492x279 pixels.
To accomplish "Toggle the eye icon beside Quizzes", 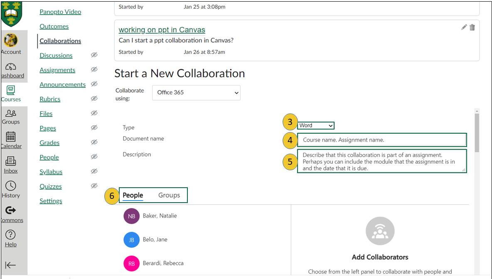I will tap(94, 186).
